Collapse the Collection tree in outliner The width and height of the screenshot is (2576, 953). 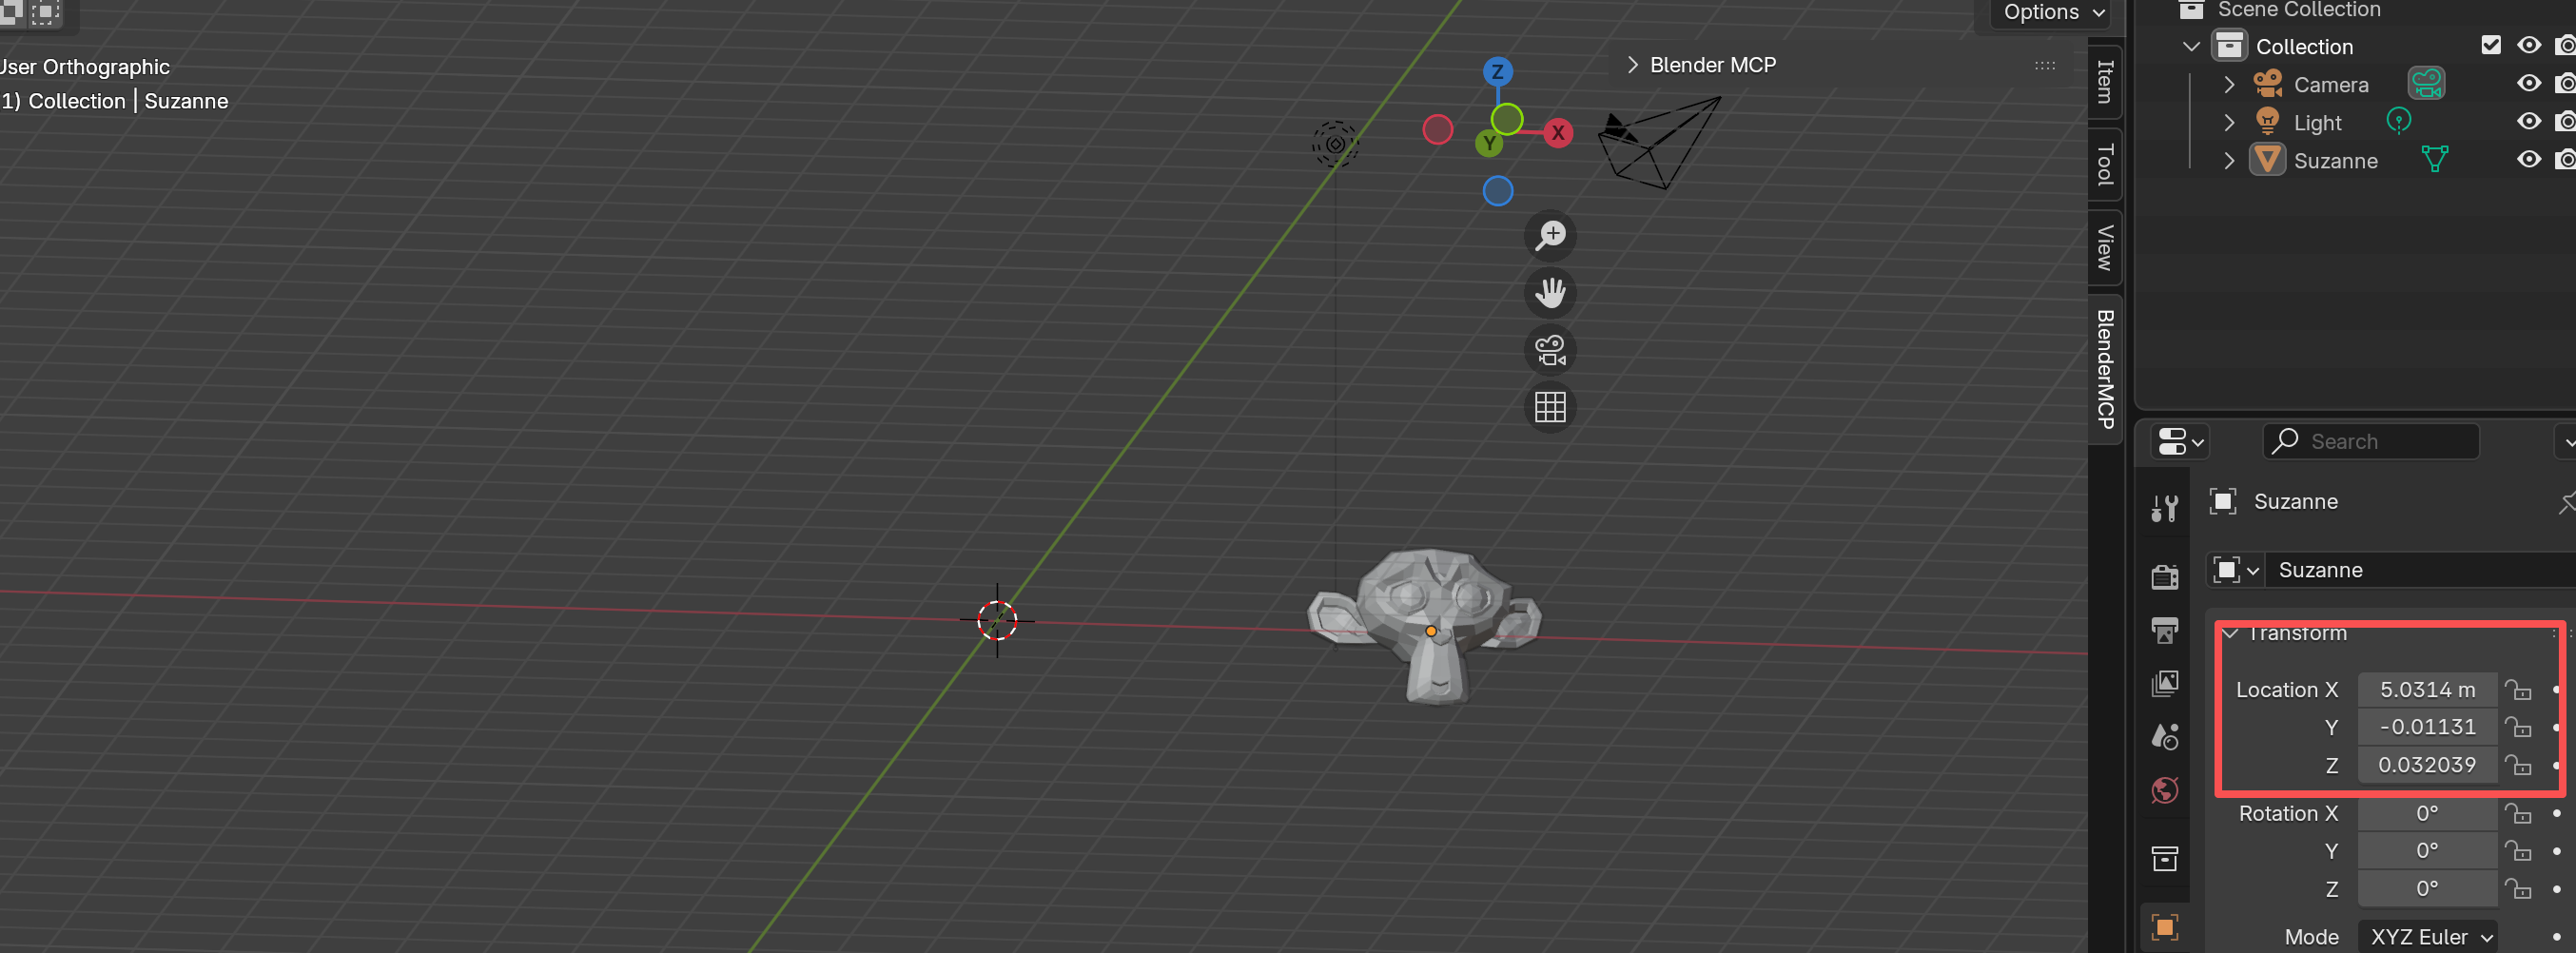click(2190, 46)
